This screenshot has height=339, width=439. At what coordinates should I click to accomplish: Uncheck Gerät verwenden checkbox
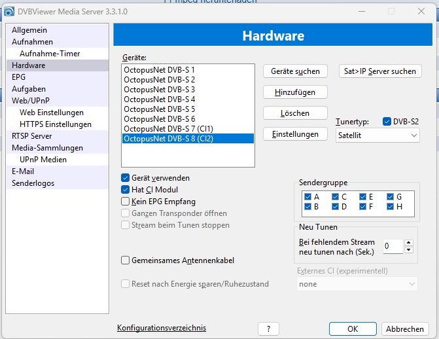pos(126,178)
